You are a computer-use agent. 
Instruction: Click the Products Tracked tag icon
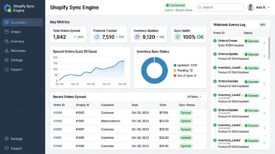pyautogui.click(x=97, y=37)
